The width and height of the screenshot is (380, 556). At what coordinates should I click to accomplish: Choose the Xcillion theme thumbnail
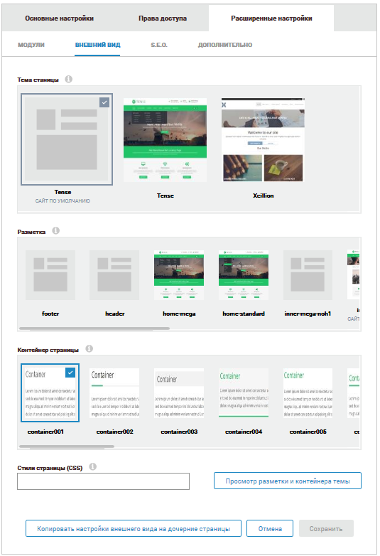(263, 140)
